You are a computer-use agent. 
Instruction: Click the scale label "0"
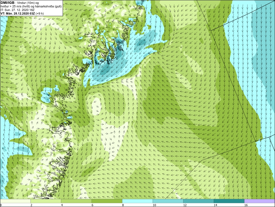tap(1, 205)
